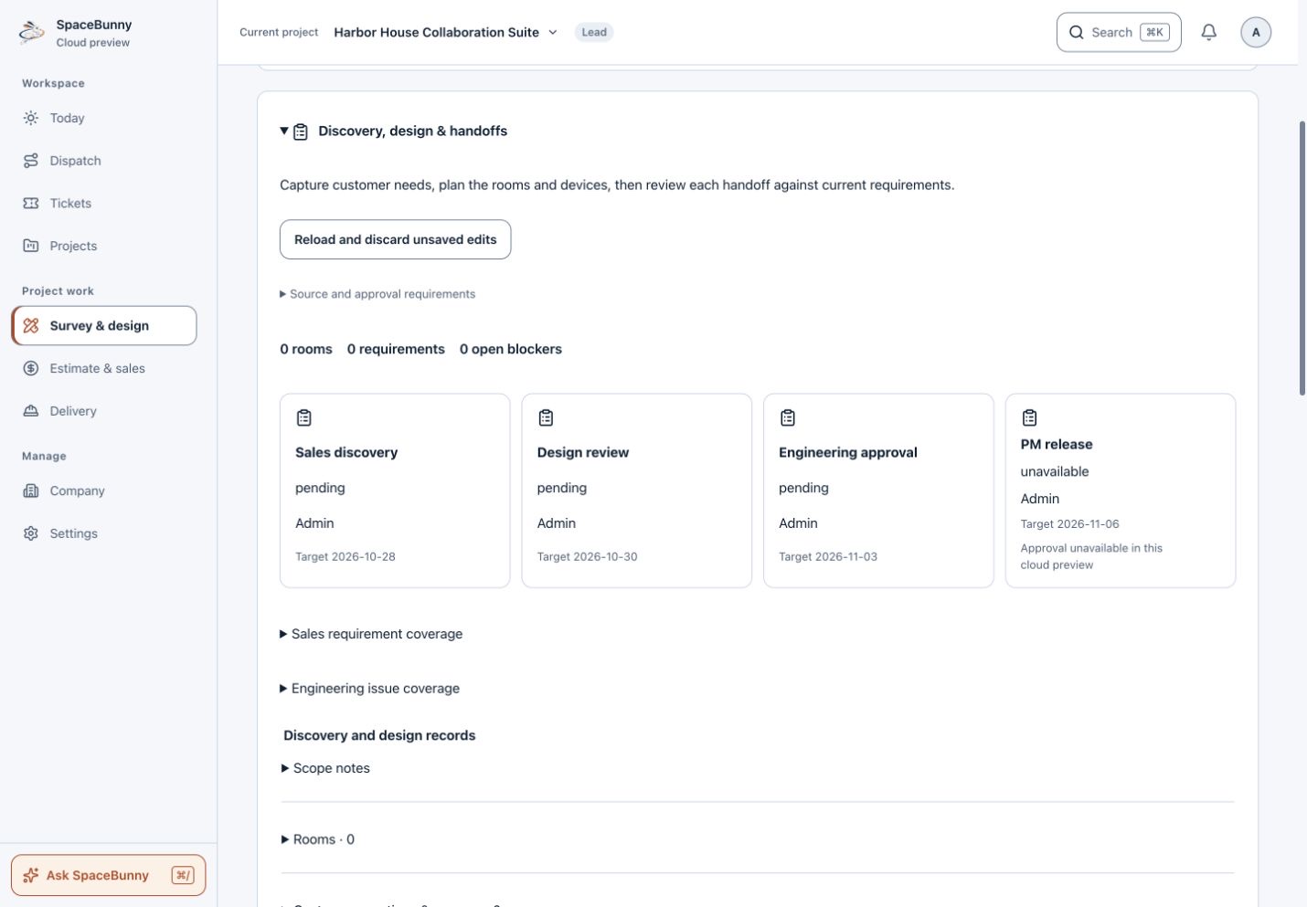Open the notifications bell
Screen dimensions: 1307x907
(1208, 32)
